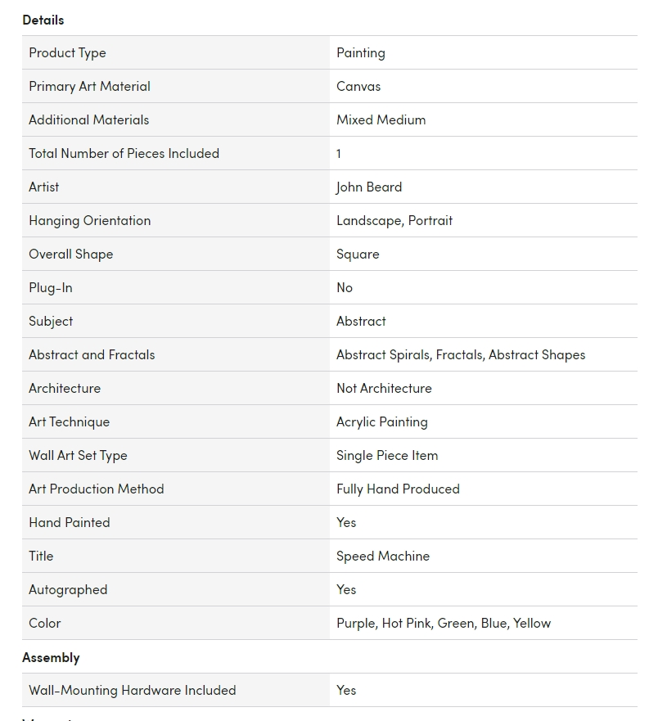This screenshot has width=649, height=721.
Task: Click the Total Number of Pieces Included label
Action: point(124,154)
